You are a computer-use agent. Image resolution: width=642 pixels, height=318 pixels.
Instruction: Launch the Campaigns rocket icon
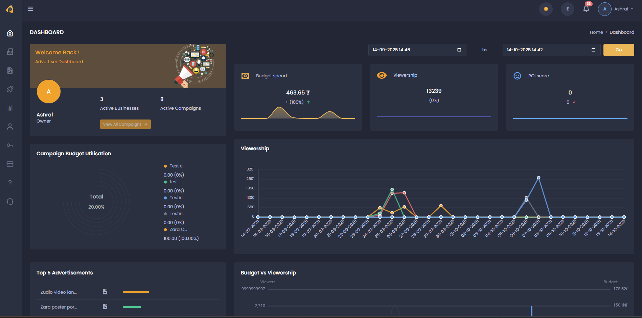click(10, 89)
